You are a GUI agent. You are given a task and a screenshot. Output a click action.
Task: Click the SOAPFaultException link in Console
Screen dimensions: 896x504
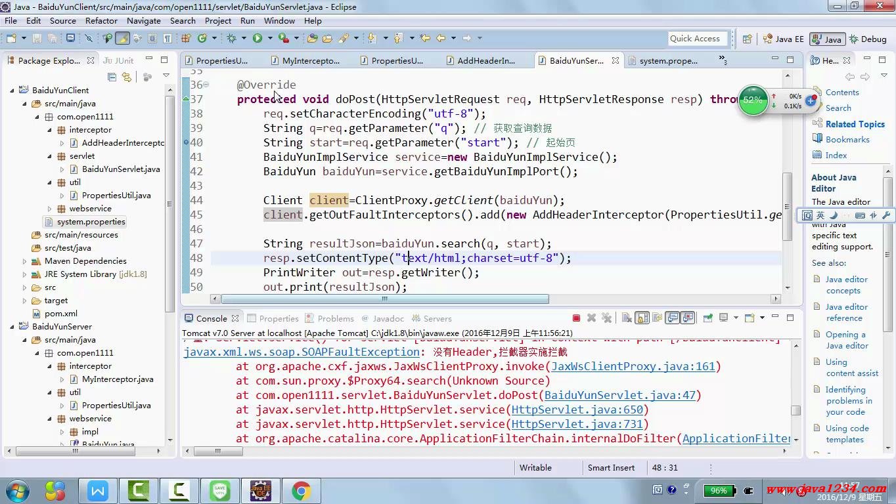tap(301, 352)
